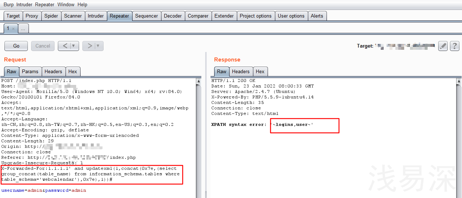Switch to Request Headers tab
The image size is (462, 198).
coord(53,71)
